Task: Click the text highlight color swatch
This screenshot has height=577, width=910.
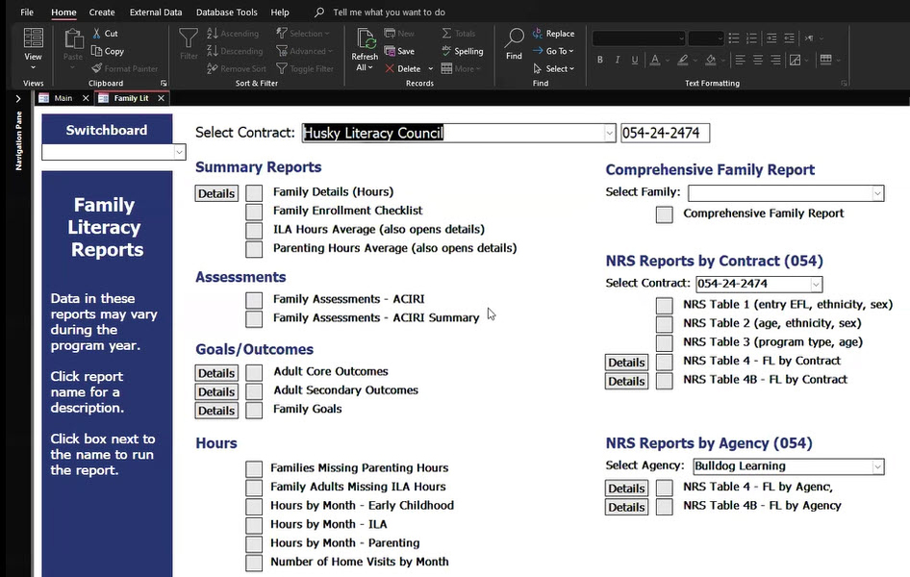Action: click(x=683, y=60)
